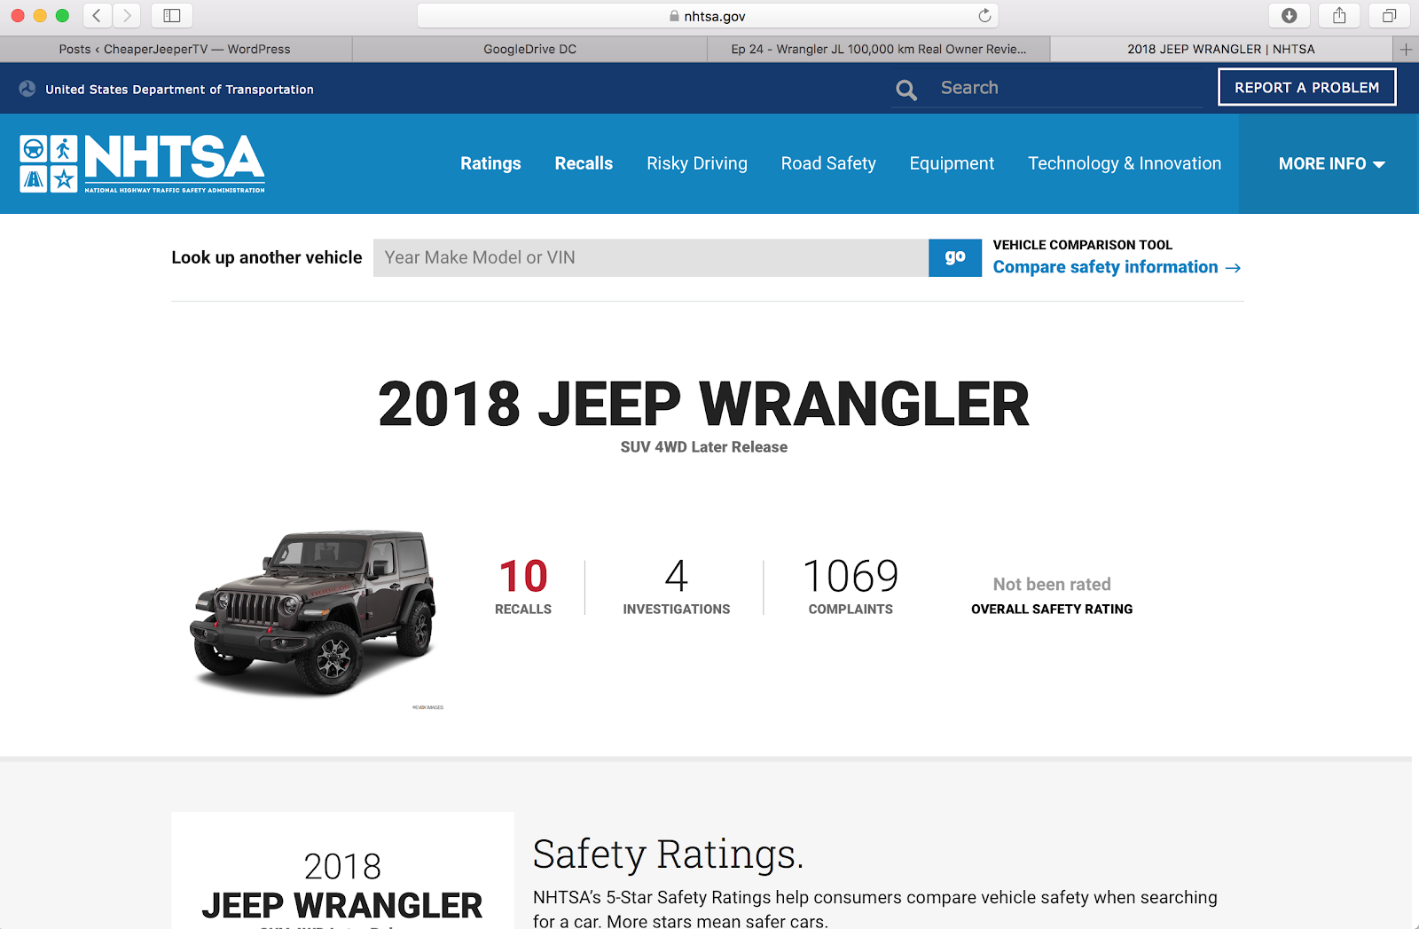Click the Department of Transportation emblem

point(27,89)
